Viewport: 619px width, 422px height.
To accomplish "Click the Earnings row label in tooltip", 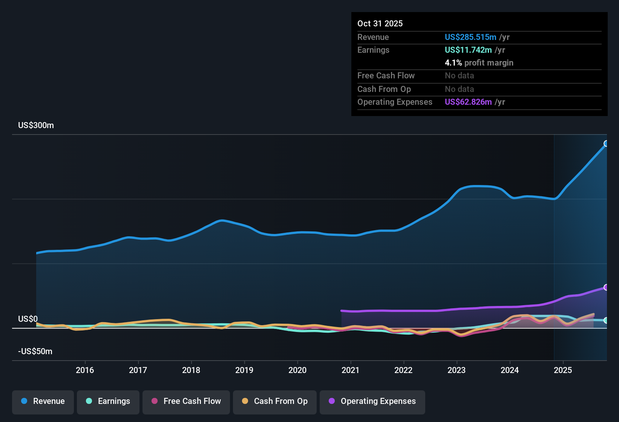I will (373, 50).
